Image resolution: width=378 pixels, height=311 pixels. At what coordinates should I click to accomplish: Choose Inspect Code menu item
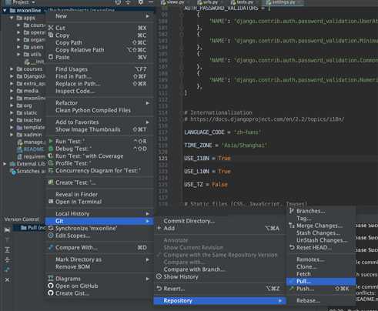[x=100, y=91]
